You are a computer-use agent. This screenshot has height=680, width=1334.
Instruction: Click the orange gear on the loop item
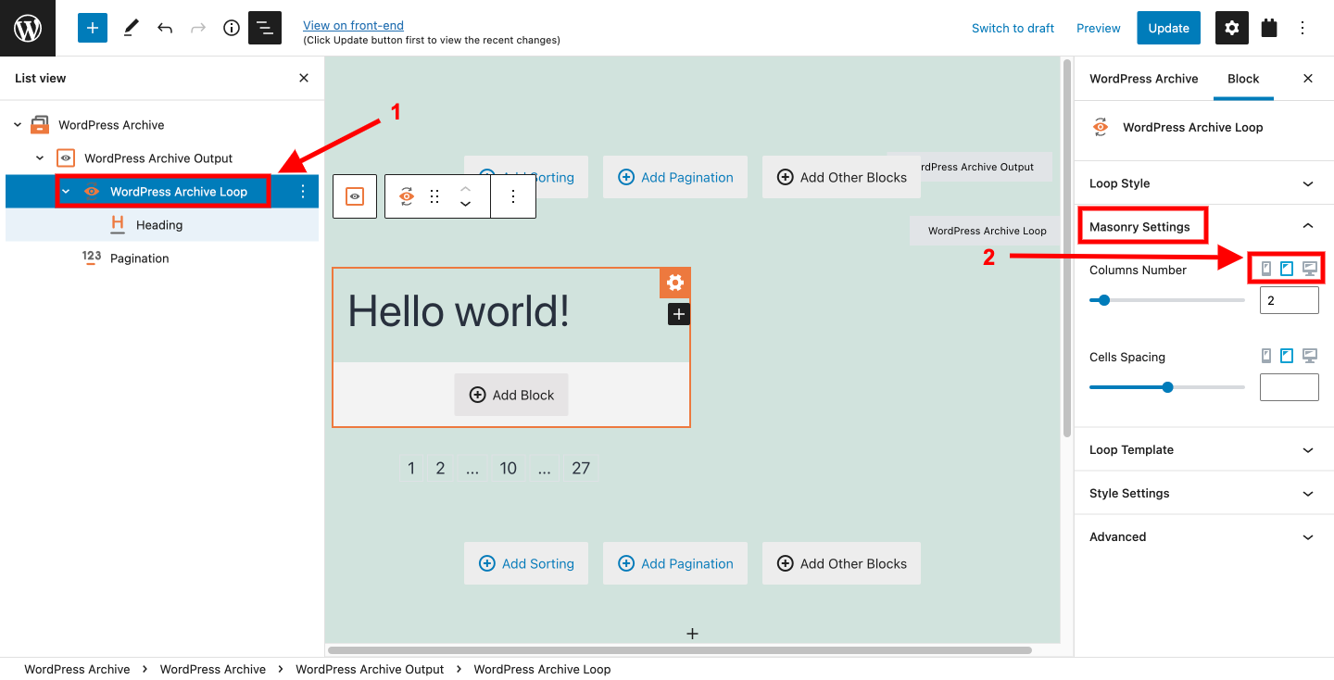pyautogui.click(x=674, y=283)
